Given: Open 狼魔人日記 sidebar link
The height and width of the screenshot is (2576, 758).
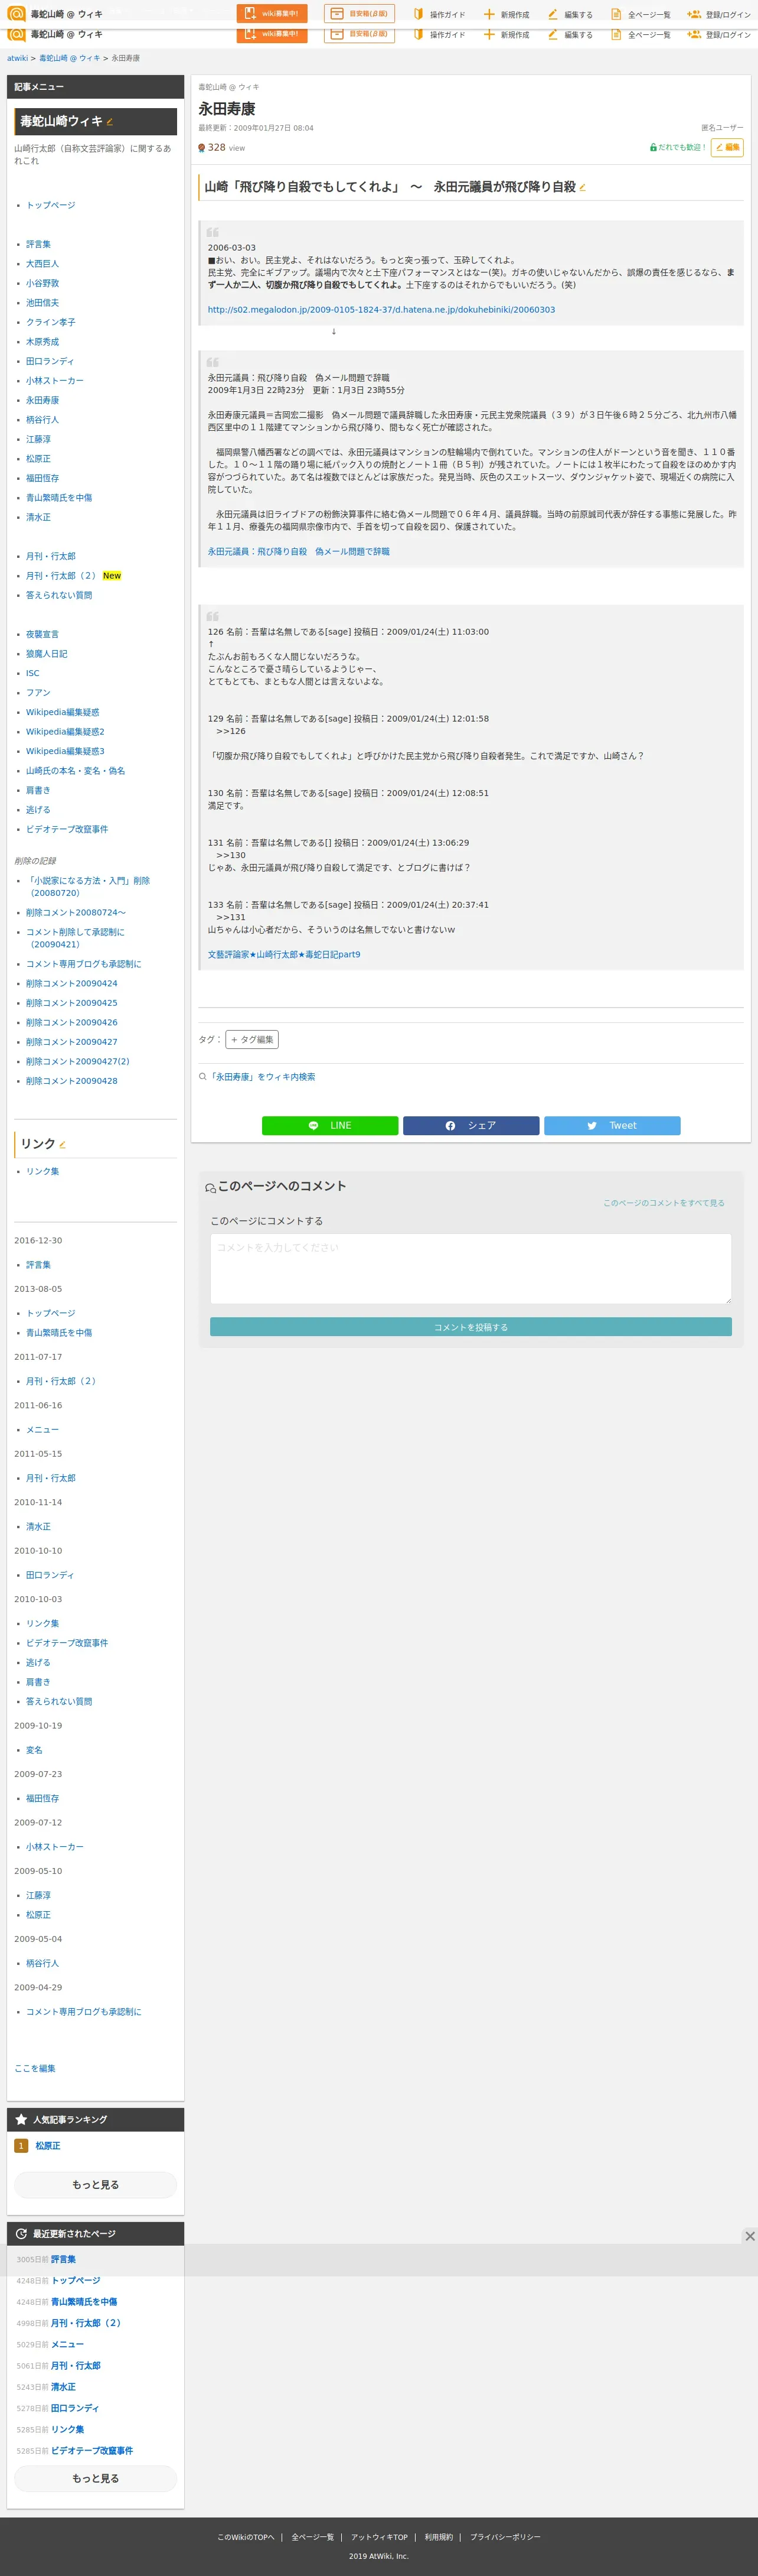Looking at the screenshot, I should (46, 654).
